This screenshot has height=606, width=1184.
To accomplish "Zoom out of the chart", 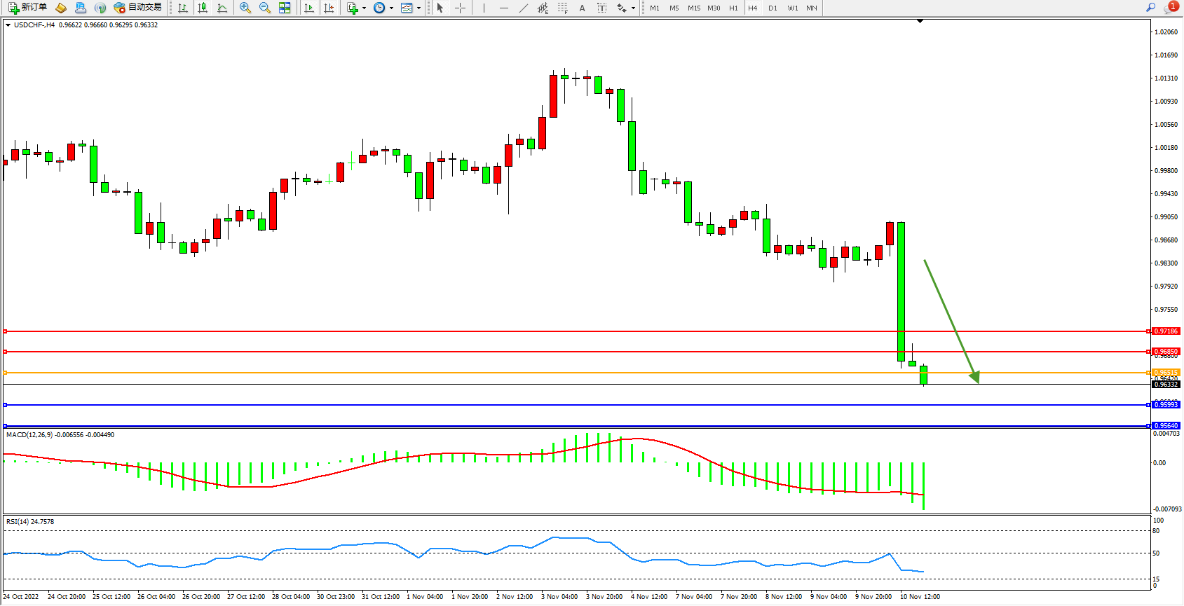I will tap(265, 8).
